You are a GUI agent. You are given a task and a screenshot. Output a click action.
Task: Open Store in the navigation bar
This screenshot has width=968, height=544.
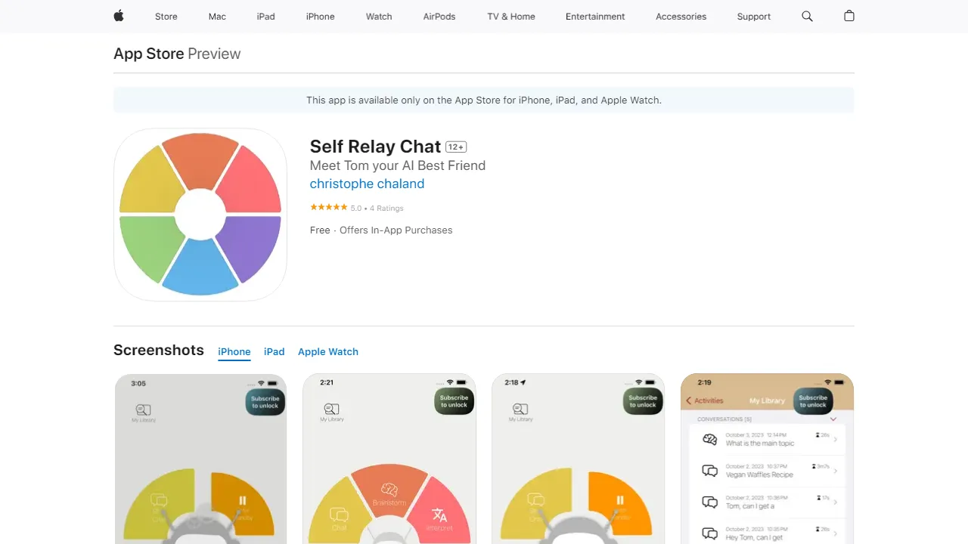pos(166,17)
